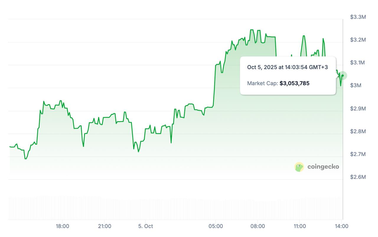Click the 05:00 time axis label
This screenshot has width=378, height=237.
pyautogui.click(x=216, y=226)
